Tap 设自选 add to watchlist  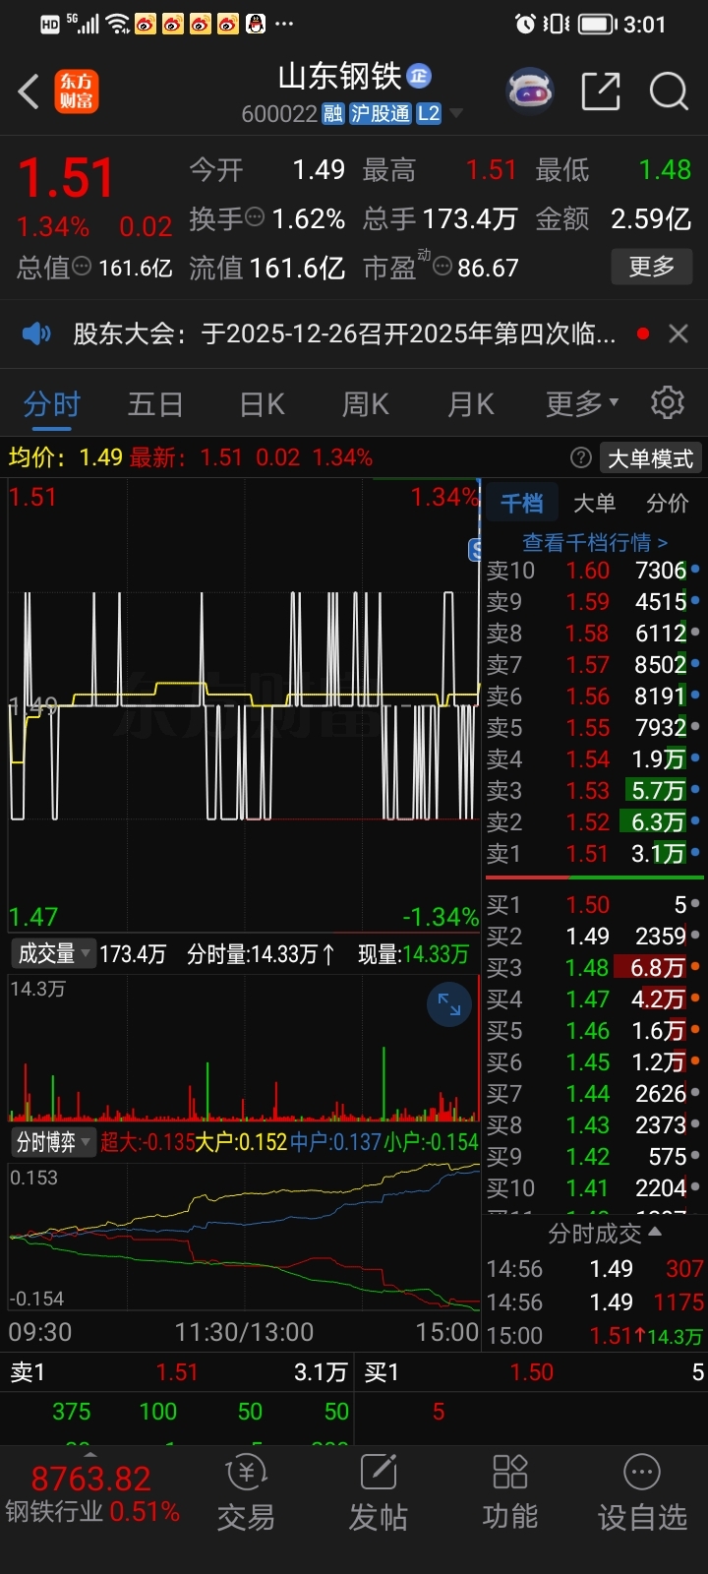pyautogui.click(x=642, y=1493)
